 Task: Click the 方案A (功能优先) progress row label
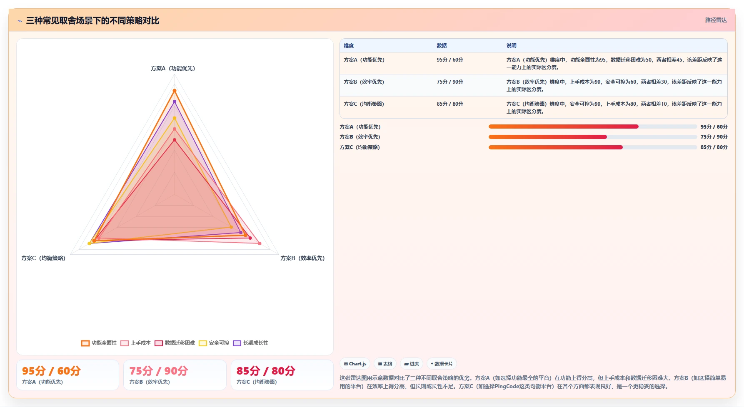pyautogui.click(x=360, y=127)
